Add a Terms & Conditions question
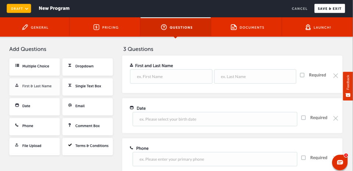 [88, 146]
